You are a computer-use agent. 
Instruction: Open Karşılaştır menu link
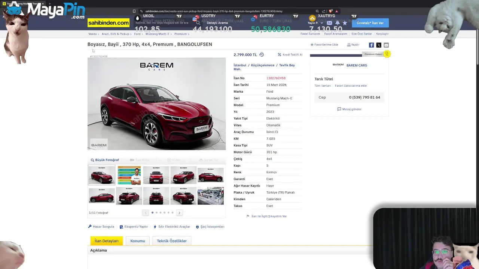(382, 34)
